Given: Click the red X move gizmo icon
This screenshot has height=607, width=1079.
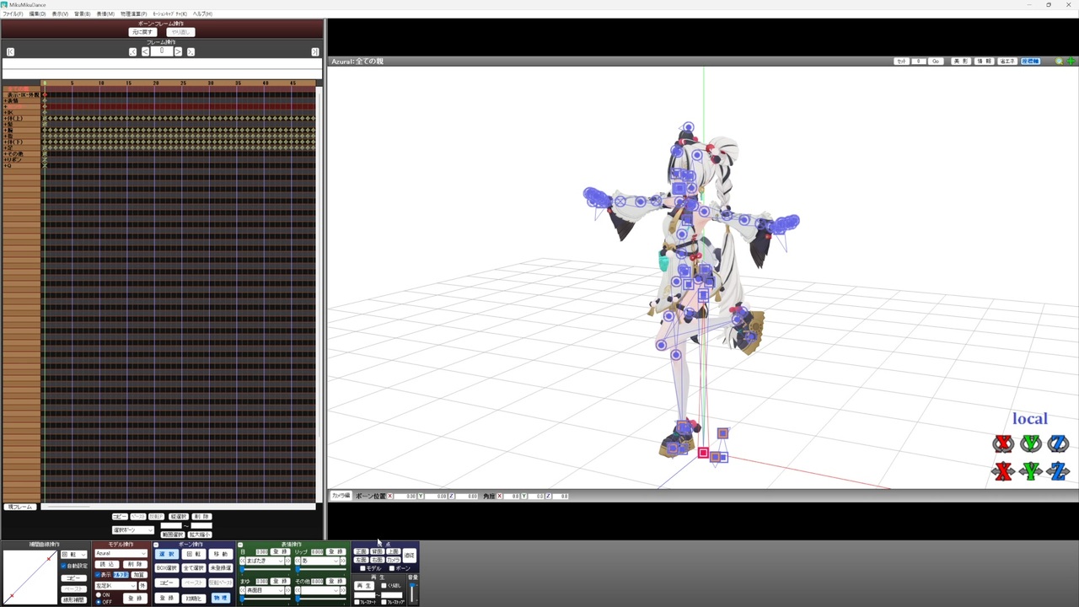Looking at the screenshot, I should coord(1002,471).
